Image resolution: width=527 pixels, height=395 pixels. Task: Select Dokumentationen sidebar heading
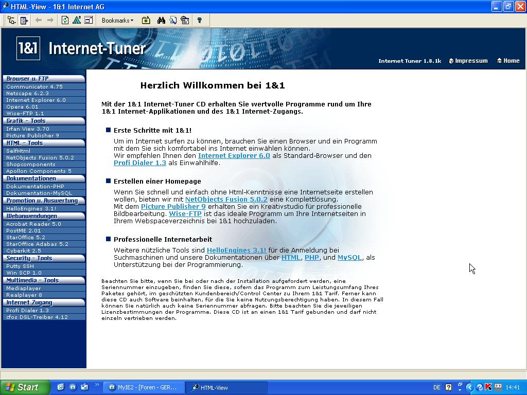[44, 178]
